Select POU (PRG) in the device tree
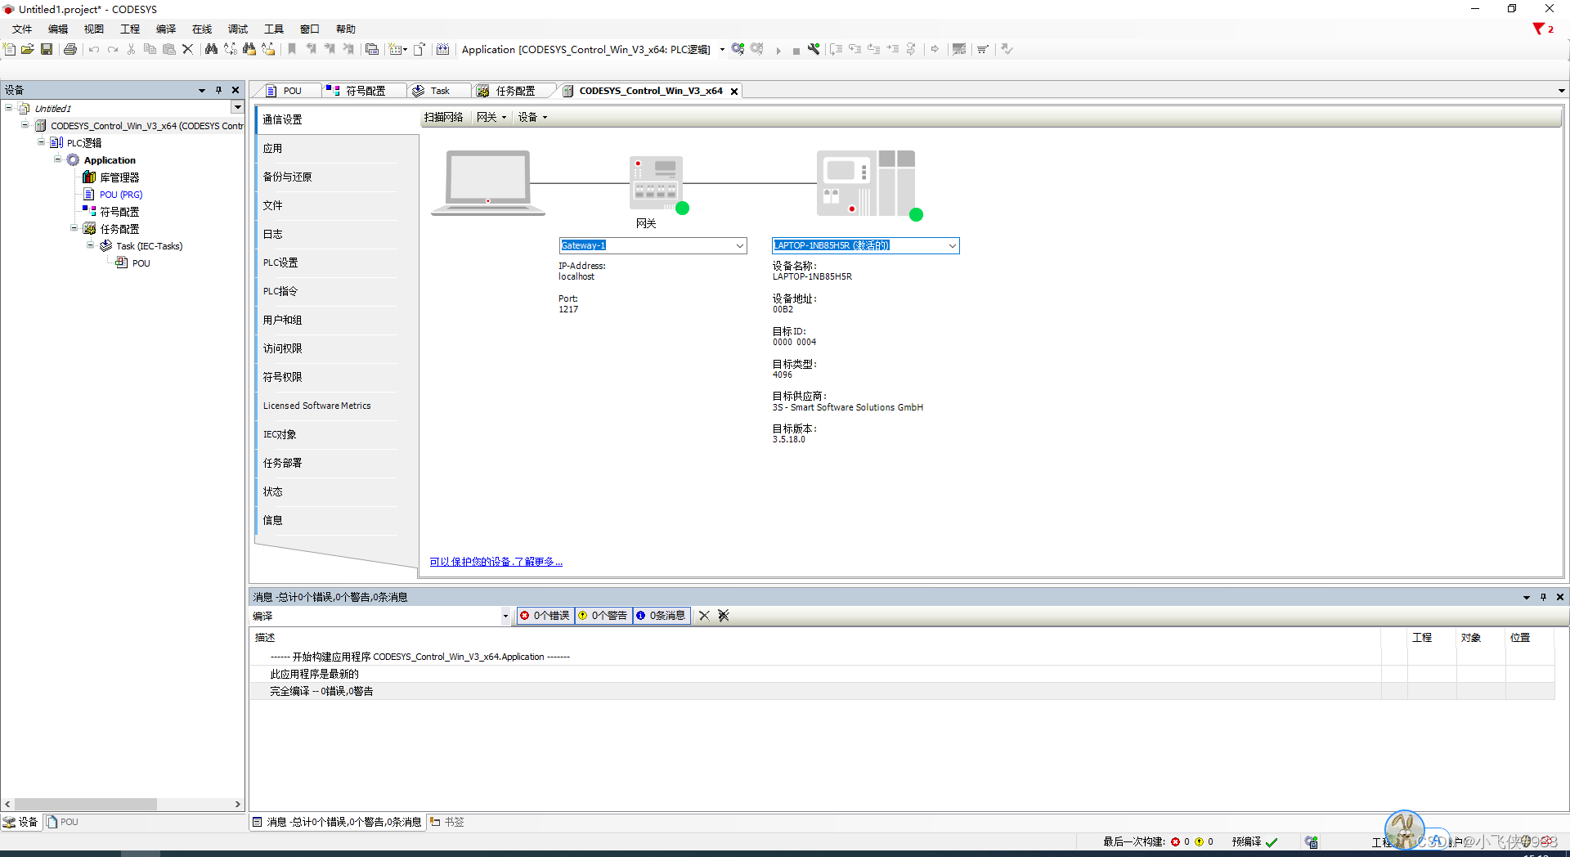 (x=122, y=194)
